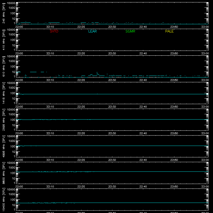Viewport: 213px width, 213px height.
Task: Click the 10000 tick on the 245 MHz axis
Action: (11, 3)
